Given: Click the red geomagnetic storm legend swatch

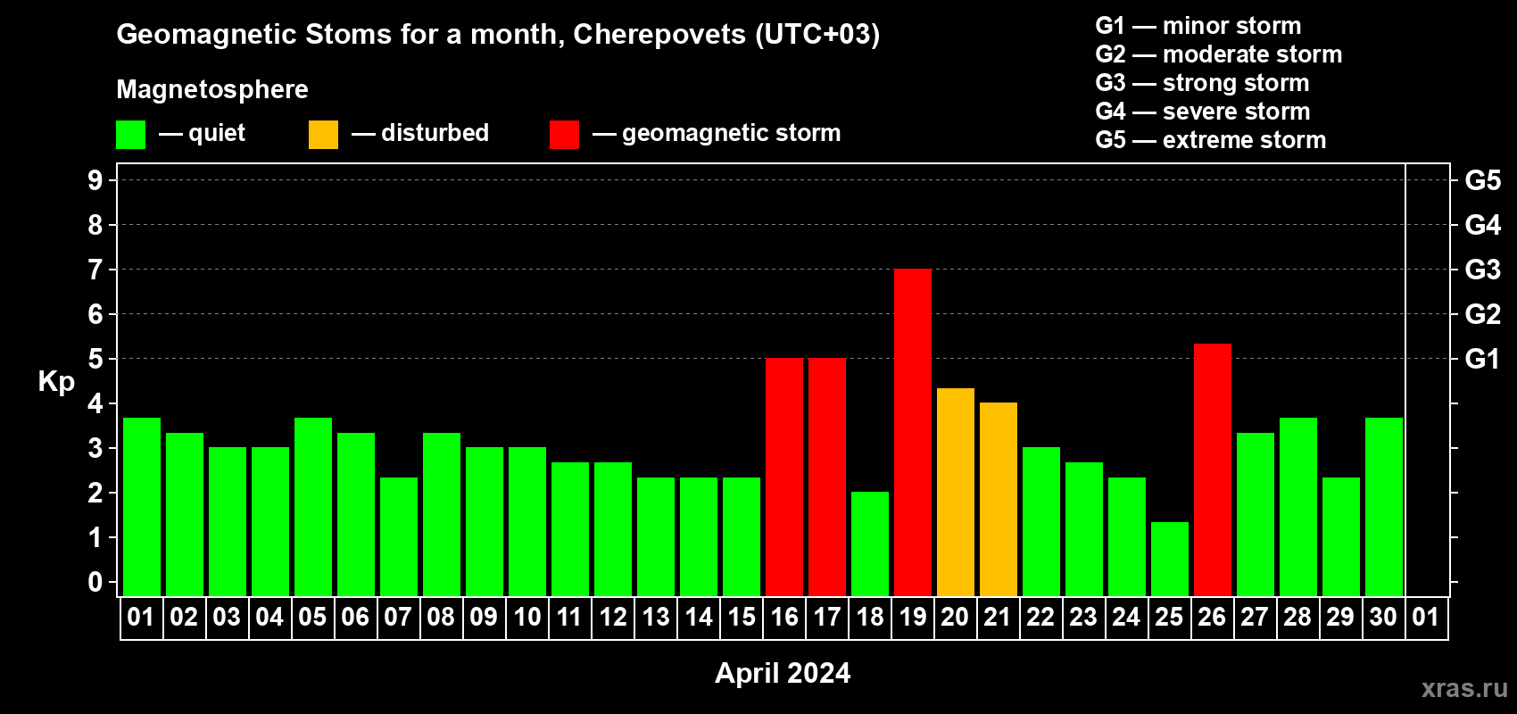Looking at the screenshot, I should [565, 135].
